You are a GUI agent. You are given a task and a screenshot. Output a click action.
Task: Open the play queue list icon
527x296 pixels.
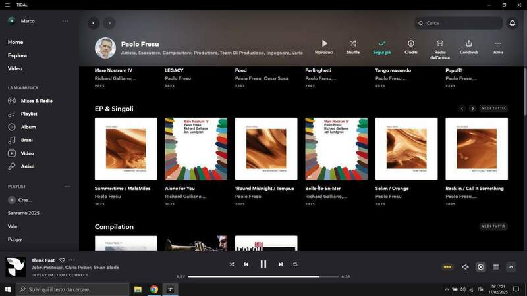click(496, 267)
